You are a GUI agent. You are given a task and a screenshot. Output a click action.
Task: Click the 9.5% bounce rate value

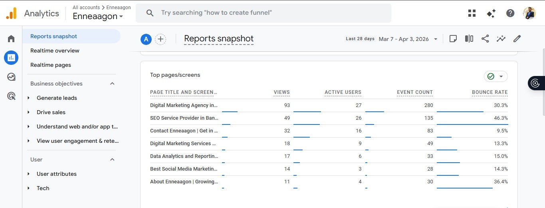click(502, 131)
